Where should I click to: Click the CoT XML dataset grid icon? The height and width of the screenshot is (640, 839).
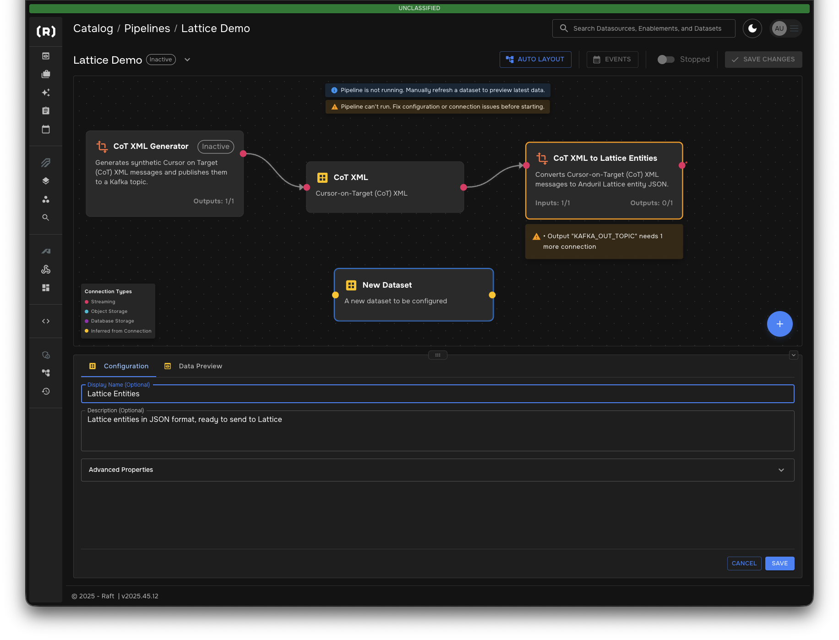322,178
